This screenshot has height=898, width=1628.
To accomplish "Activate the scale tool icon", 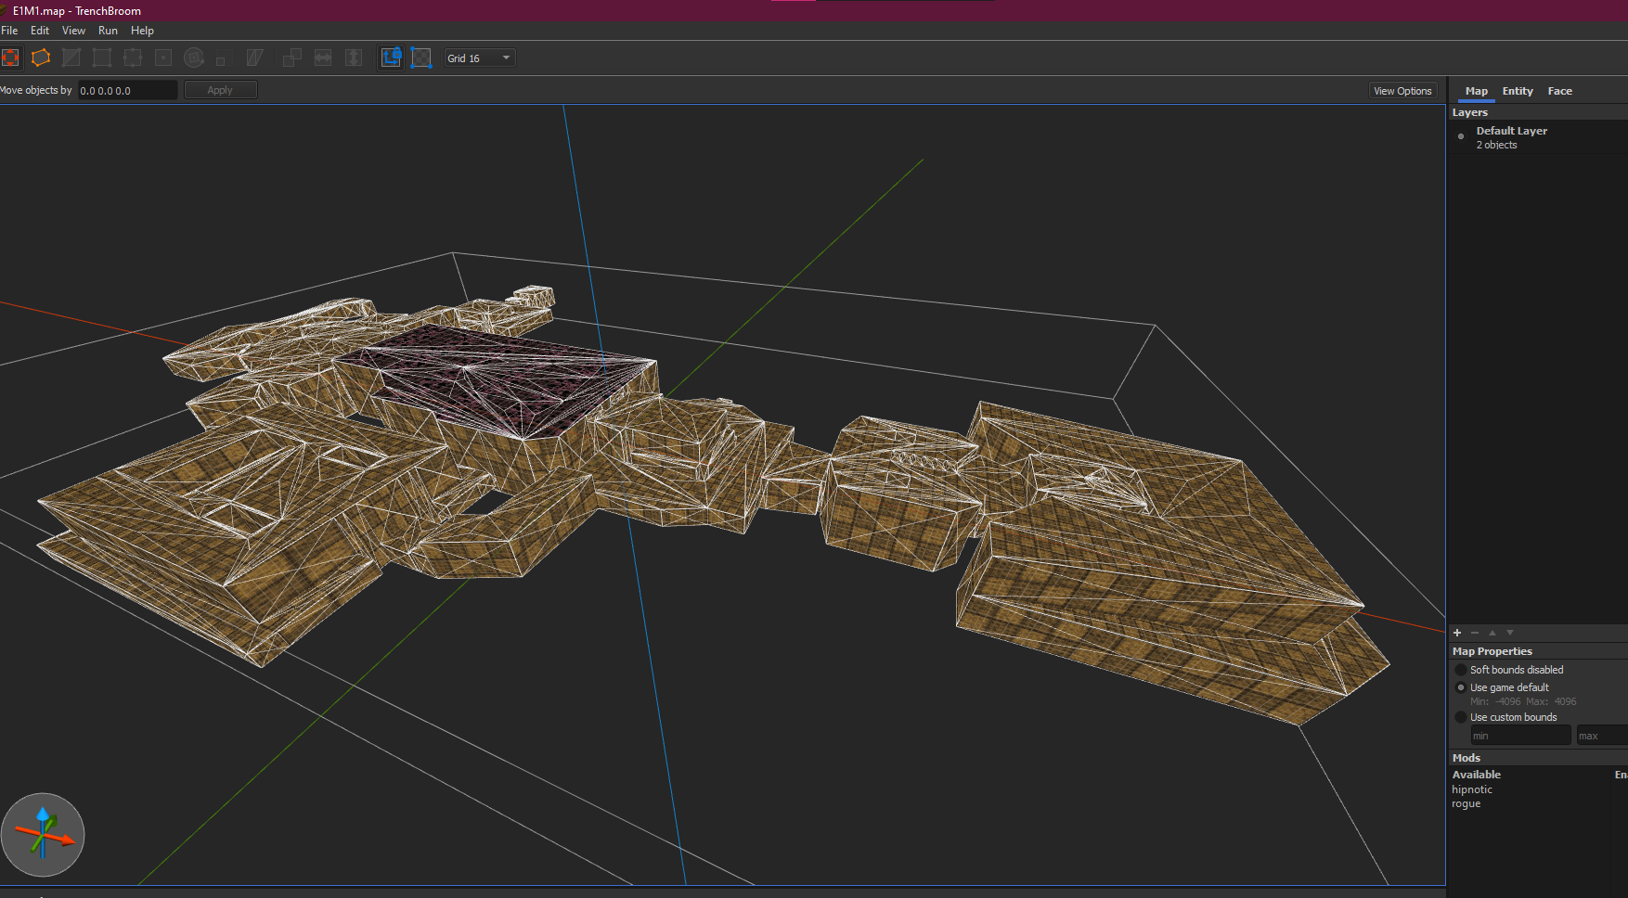I will (221, 60).
